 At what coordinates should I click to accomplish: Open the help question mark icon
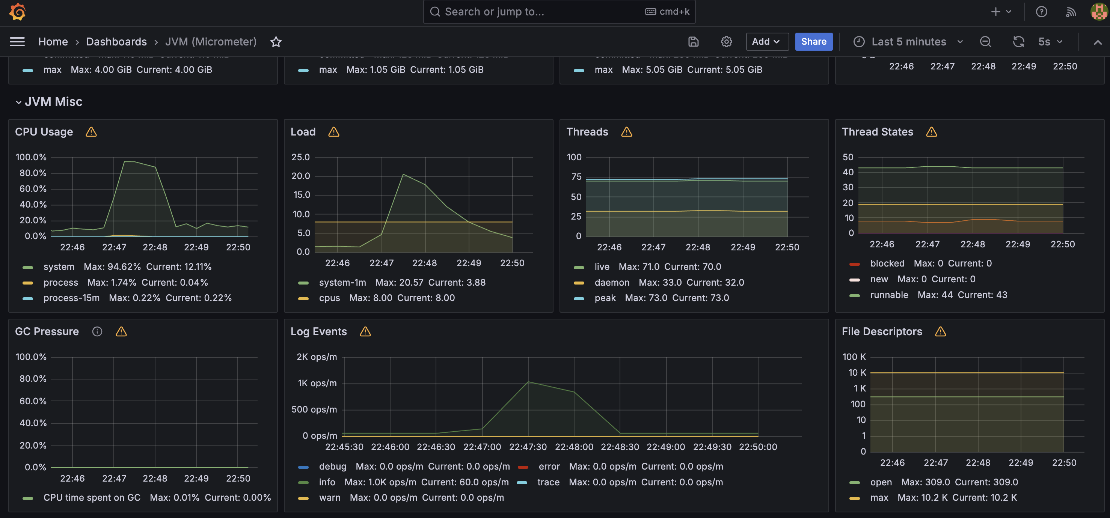click(1041, 12)
